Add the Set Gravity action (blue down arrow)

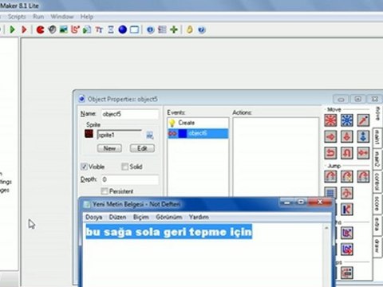pos(363,137)
